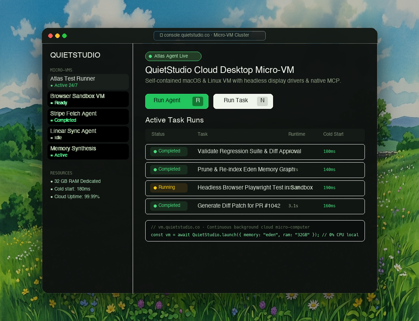Click the console.quietstudio.co address bar

click(209, 36)
